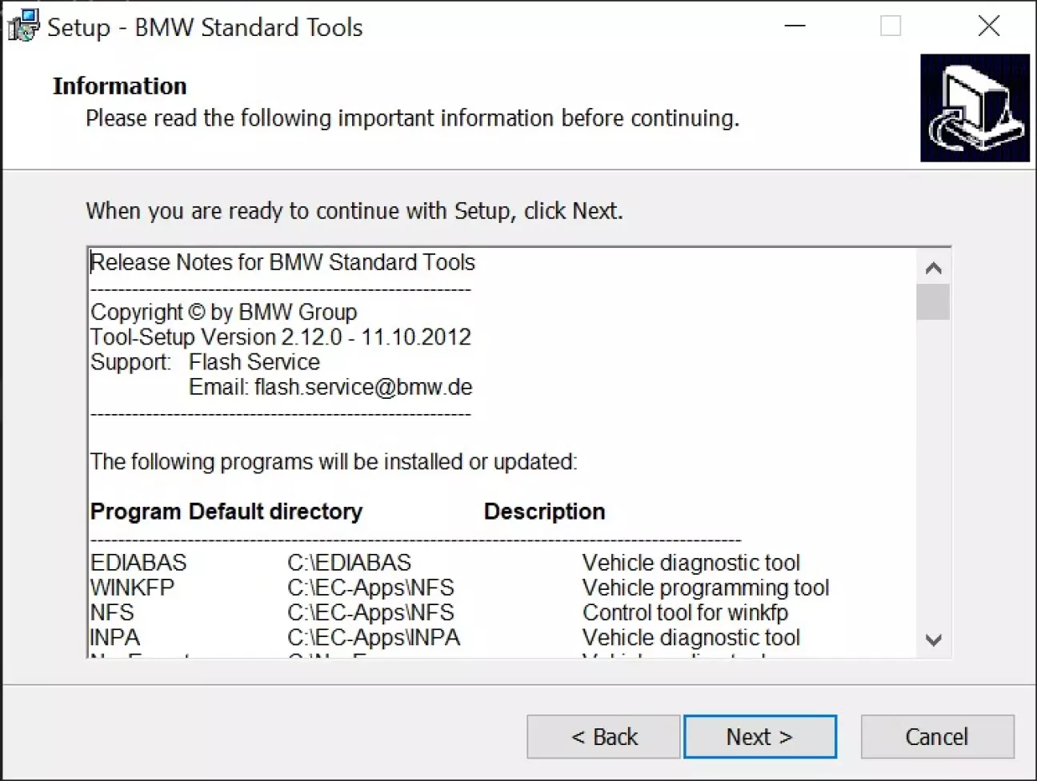Click the release notes scrollbar thumb
Image resolution: width=1037 pixels, height=781 pixels.
tap(933, 302)
